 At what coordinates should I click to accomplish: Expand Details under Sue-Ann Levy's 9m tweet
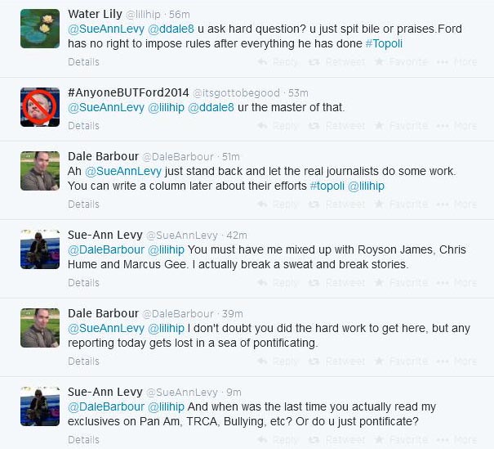pyautogui.click(x=83, y=440)
